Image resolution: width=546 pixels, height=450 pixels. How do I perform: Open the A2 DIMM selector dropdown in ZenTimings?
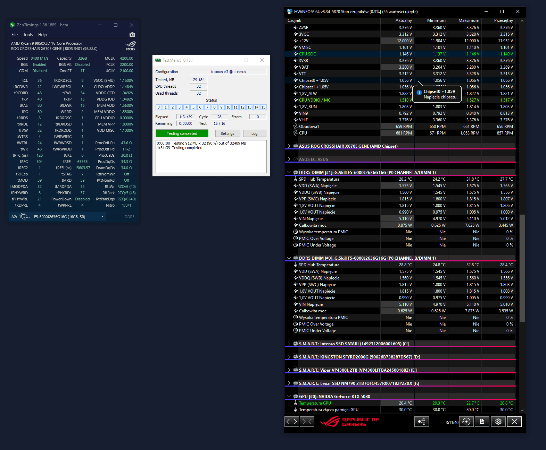pos(57,217)
